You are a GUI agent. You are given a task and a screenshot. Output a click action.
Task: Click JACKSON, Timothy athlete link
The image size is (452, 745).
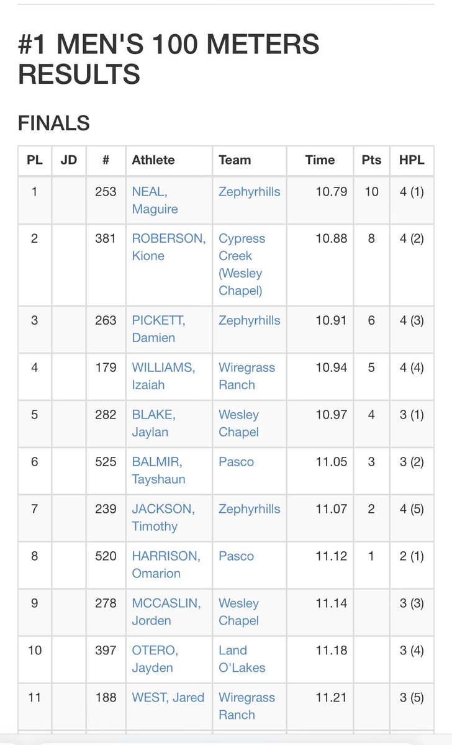click(x=163, y=518)
